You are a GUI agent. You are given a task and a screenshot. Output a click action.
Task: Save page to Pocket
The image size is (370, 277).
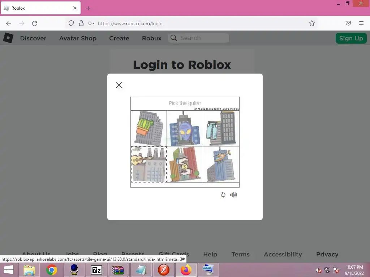tap(348, 23)
